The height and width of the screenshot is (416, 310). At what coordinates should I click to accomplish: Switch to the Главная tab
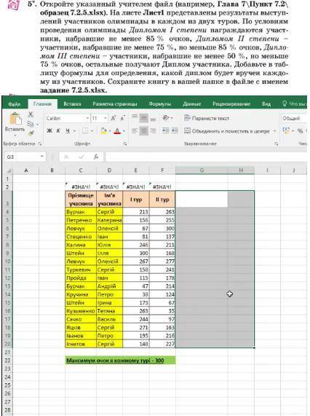pos(42,104)
